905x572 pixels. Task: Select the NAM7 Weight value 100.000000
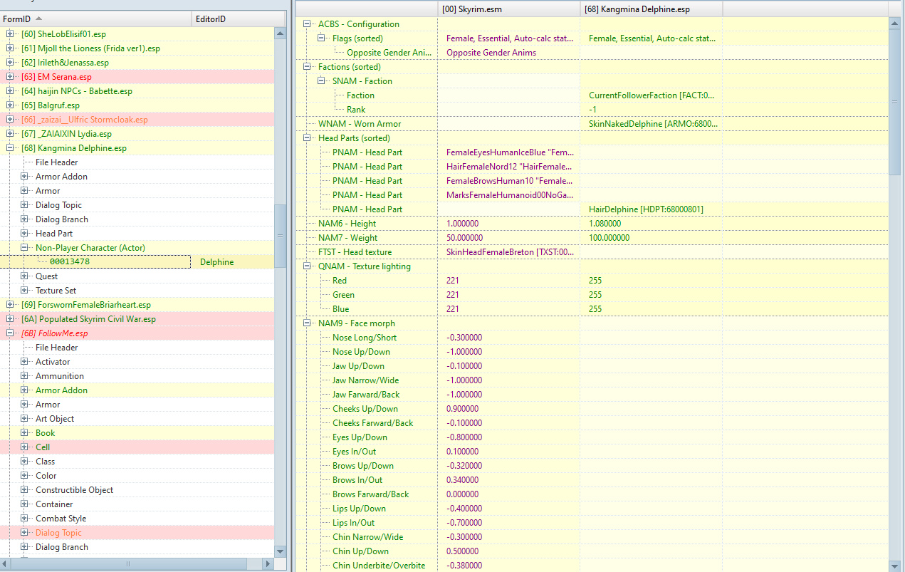pos(651,238)
